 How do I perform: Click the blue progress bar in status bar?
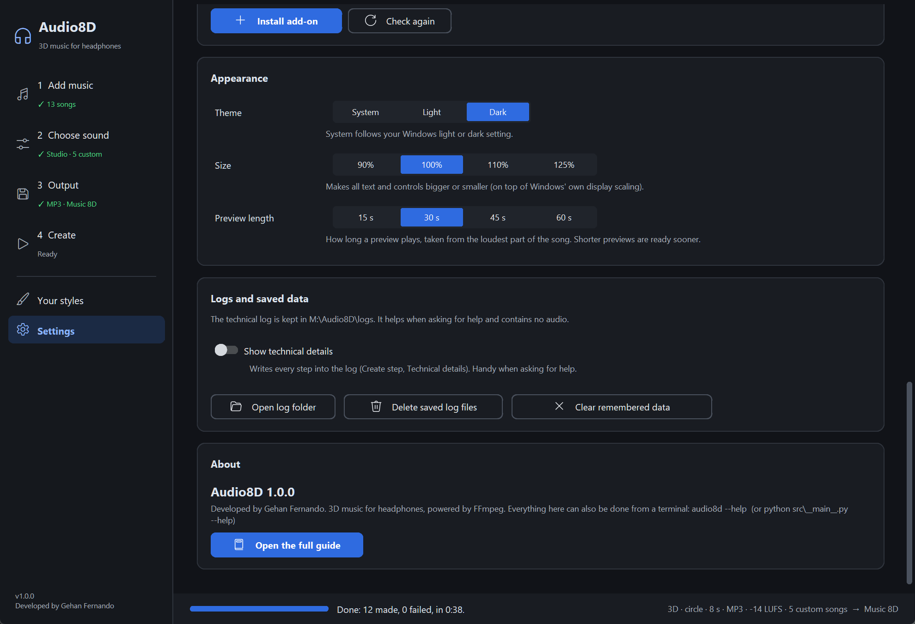click(x=259, y=609)
